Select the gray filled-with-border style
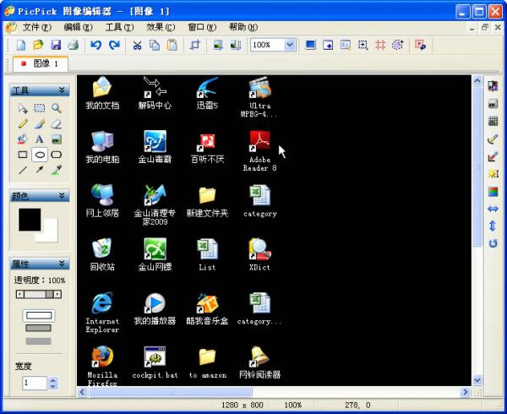Viewport: 507px width, 414px height. tap(39, 328)
